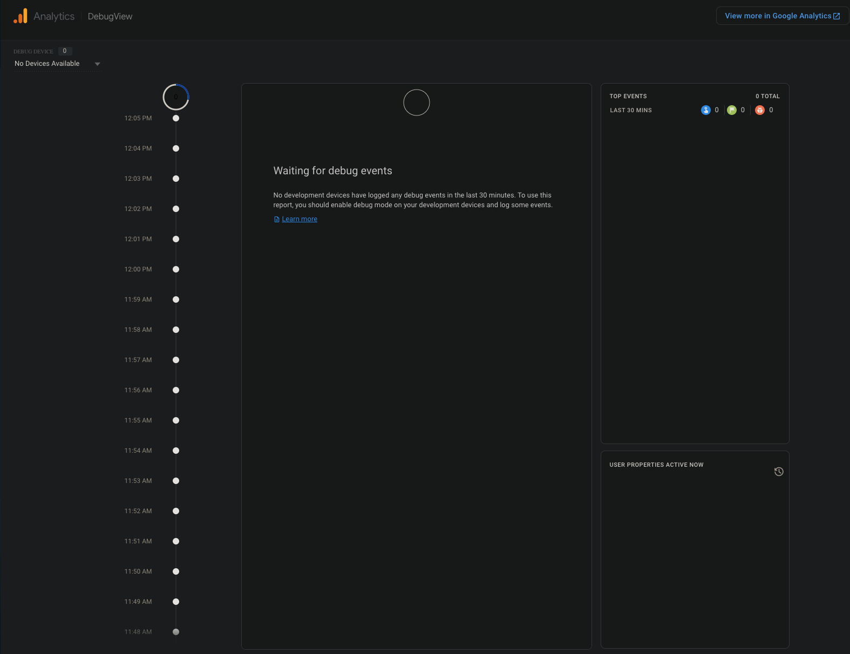Select the 12:03 PM timeline marker

(x=176, y=179)
